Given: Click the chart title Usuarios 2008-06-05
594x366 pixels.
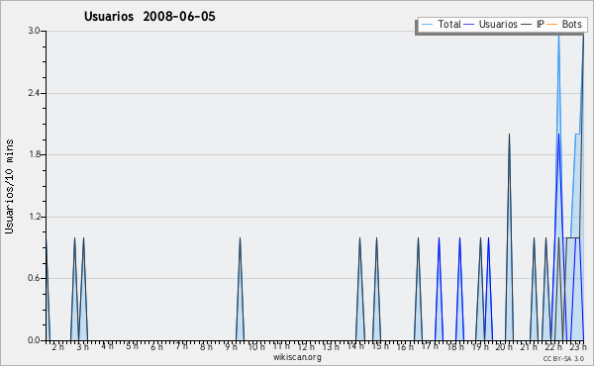Looking at the screenshot, I should click(149, 16).
